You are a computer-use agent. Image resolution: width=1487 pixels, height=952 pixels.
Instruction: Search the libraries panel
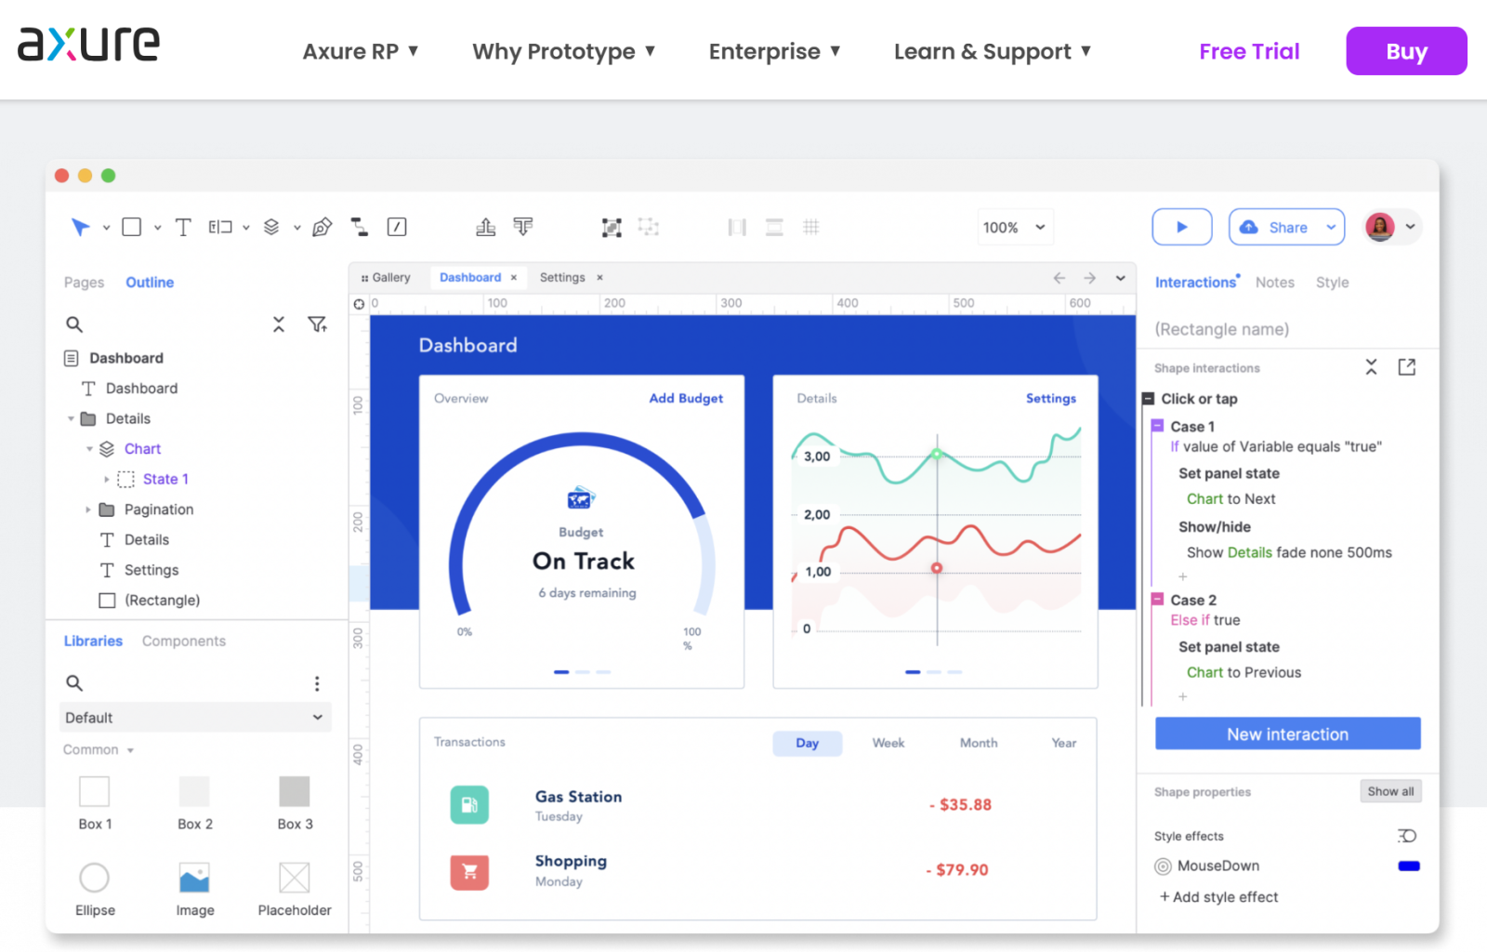(74, 683)
